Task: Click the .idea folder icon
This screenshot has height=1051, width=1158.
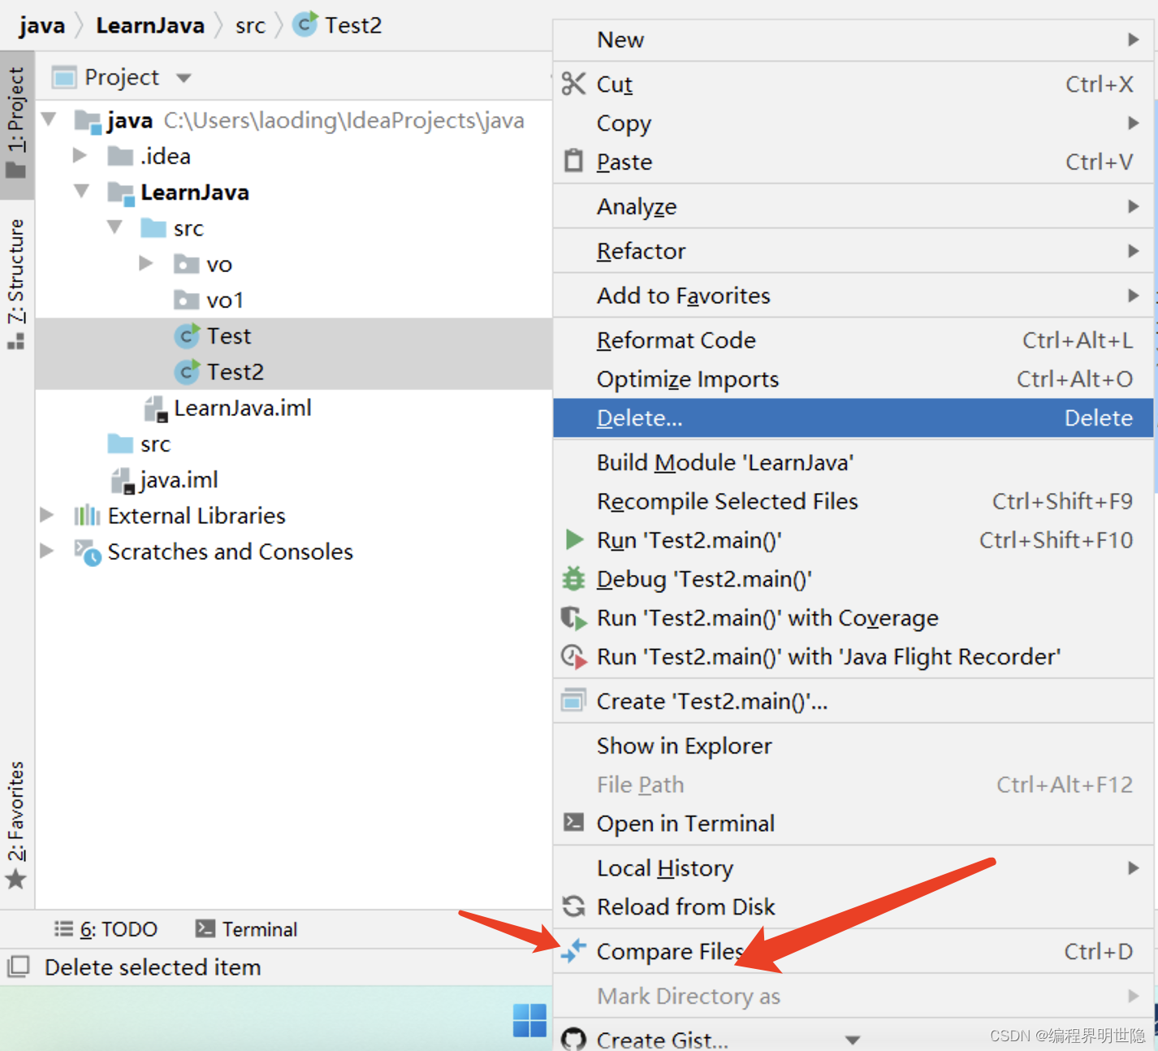Action: tap(120, 155)
